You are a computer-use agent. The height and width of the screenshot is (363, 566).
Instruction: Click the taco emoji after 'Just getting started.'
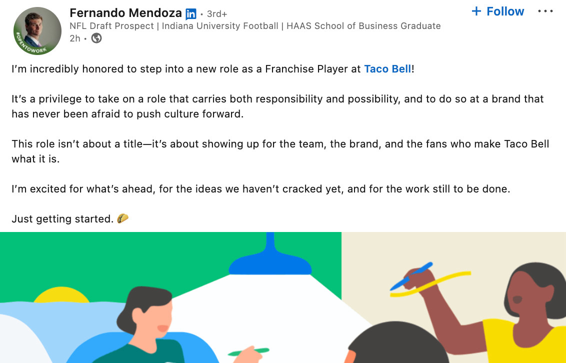(x=123, y=218)
